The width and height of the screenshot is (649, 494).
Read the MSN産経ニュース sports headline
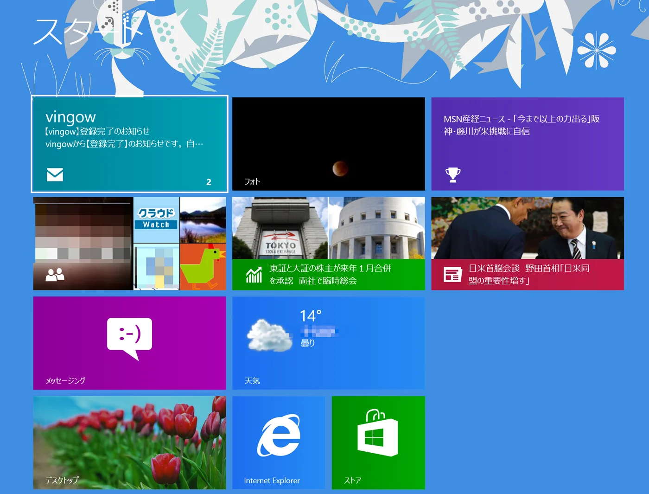[x=522, y=125]
